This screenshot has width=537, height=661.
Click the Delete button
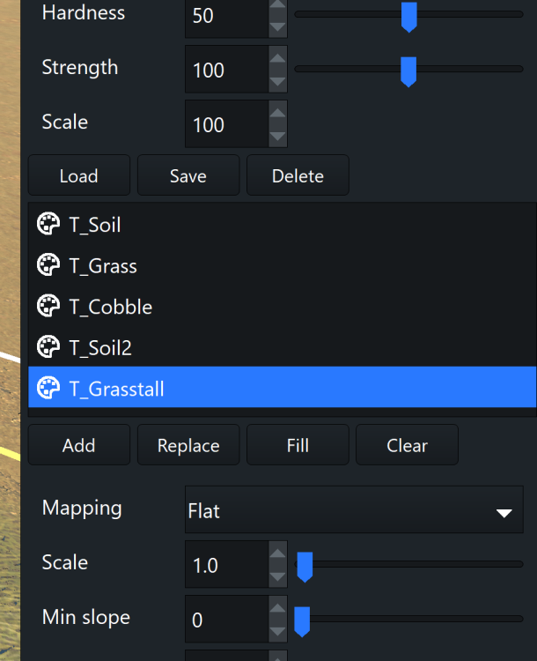point(298,175)
